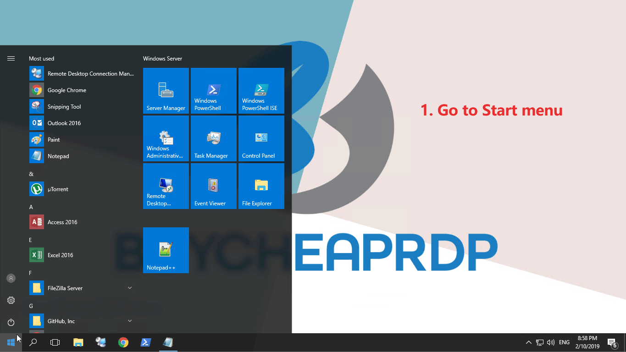Image resolution: width=626 pixels, height=352 pixels.
Task: Change ENG input language indicator
Action: [x=565, y=342]
